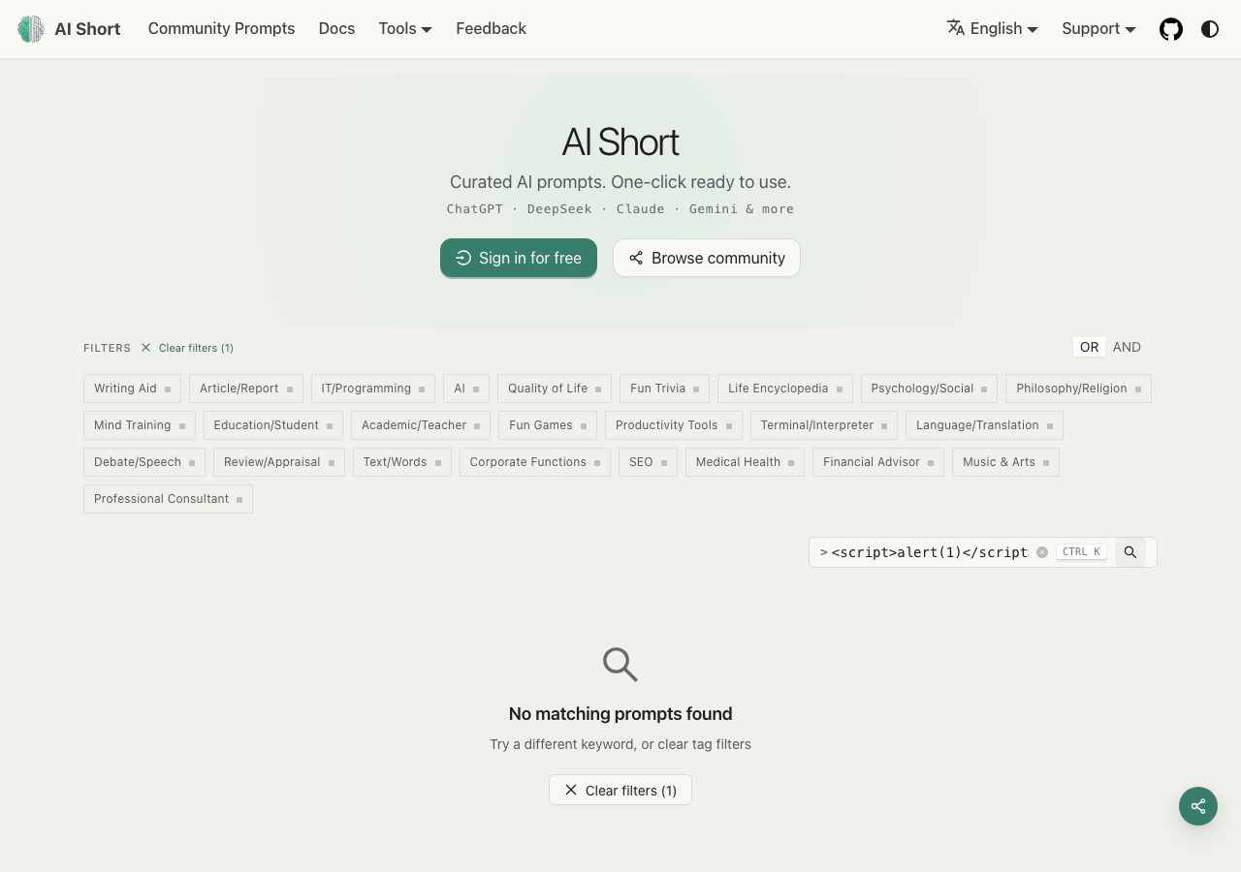This screenshot has height=872, width=1241.
Task: Expand the Tools dropdown menu
Action: point(405,29)
